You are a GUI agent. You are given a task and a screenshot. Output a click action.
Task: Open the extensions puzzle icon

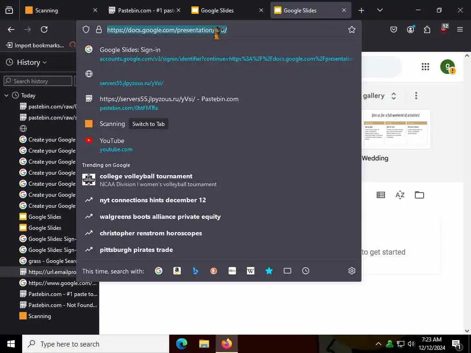click(x=427, y=29)
